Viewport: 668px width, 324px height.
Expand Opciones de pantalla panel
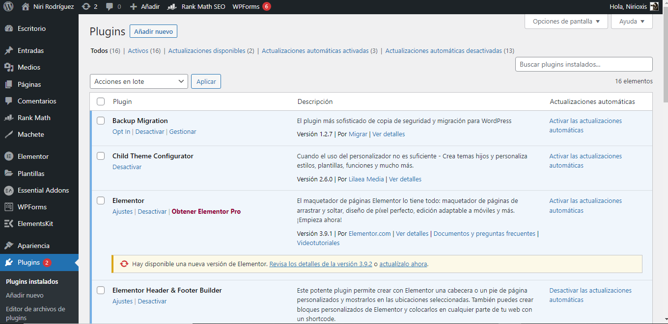pyautogui.click(x=566, y=22)
